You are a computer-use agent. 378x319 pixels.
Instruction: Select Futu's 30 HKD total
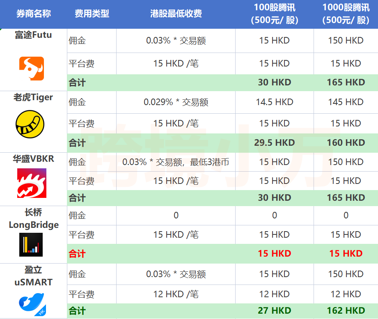tap(275, 83)
